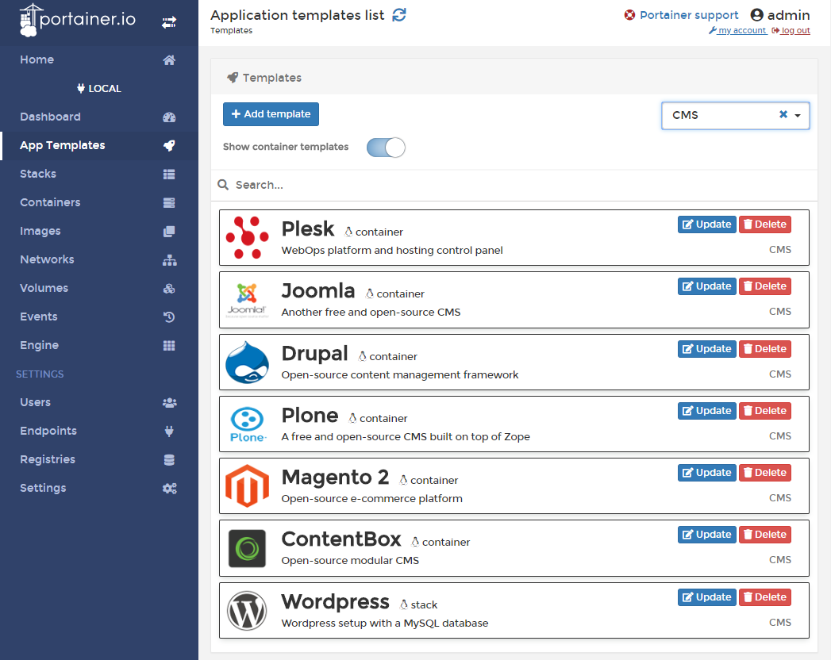Screen dimensions: 831x660
Task: Click the Magento 2 logo icon
Action: (247, 486)
